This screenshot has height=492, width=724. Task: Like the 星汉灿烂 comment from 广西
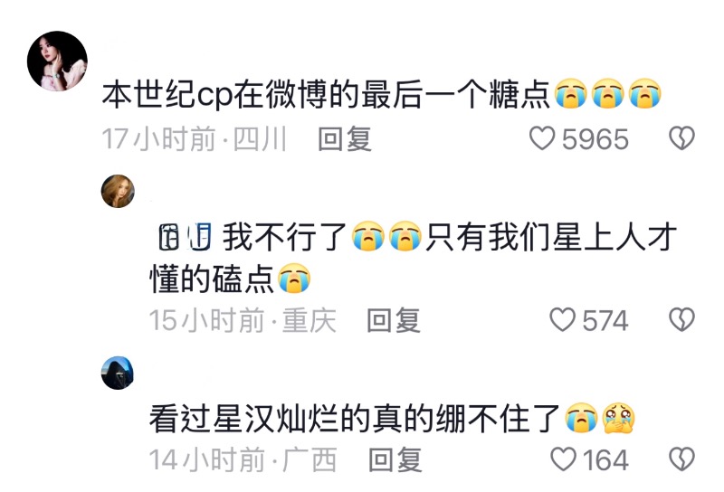563,459
